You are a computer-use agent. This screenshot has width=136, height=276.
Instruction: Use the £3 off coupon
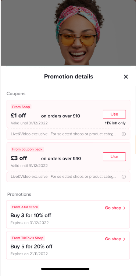114,157
